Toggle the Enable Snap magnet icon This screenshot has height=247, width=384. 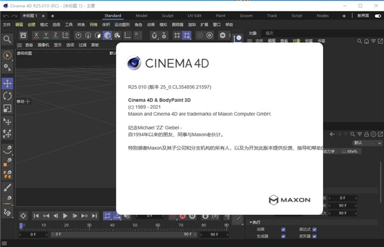coord(154,36)
